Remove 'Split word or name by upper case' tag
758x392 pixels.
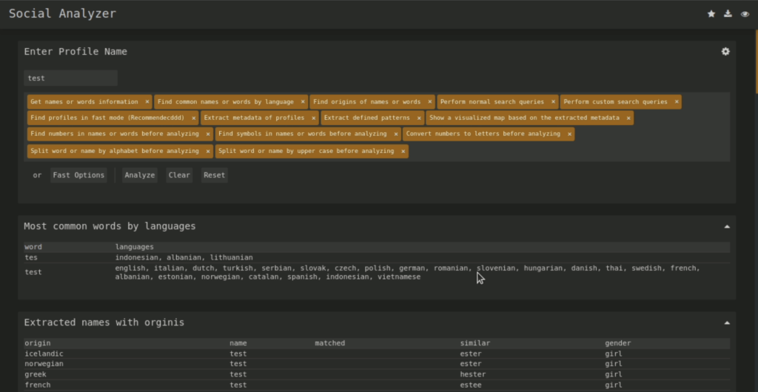[403, 152]
